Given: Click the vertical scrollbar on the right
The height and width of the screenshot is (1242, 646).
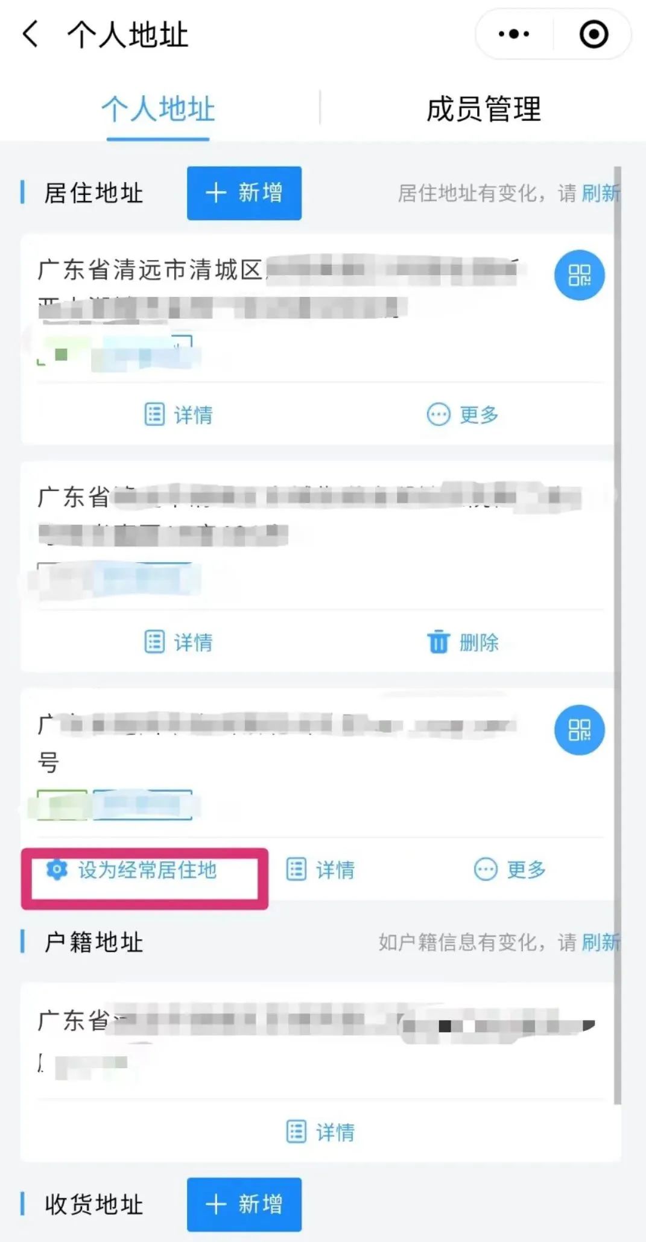Looking at the screenshot, I should coord(617,635).
